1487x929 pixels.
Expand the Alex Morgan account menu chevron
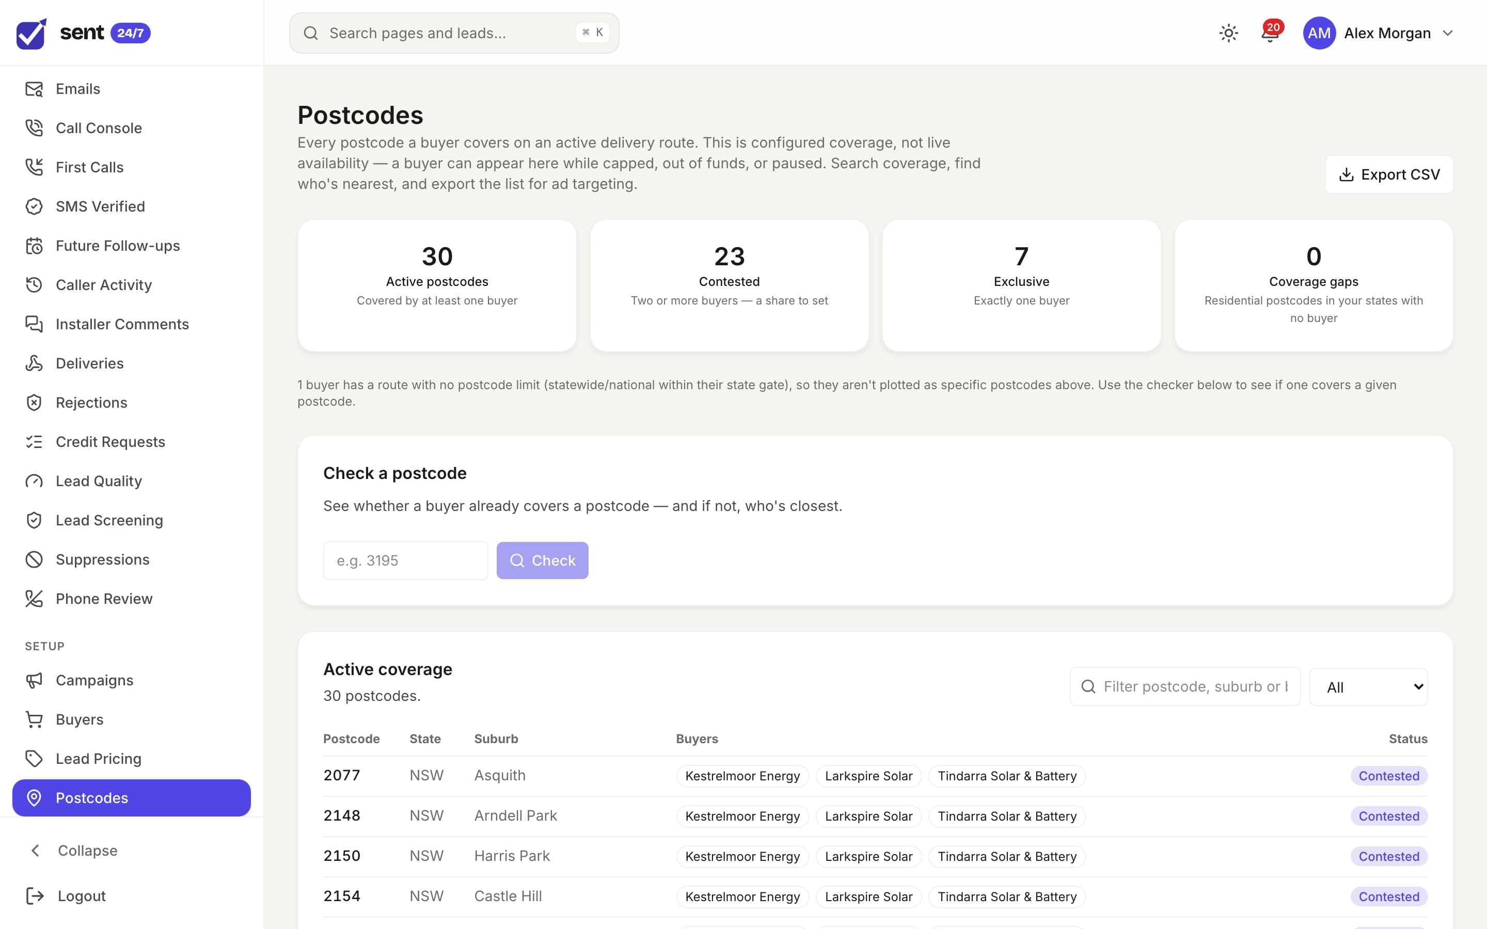(1448, 33)
